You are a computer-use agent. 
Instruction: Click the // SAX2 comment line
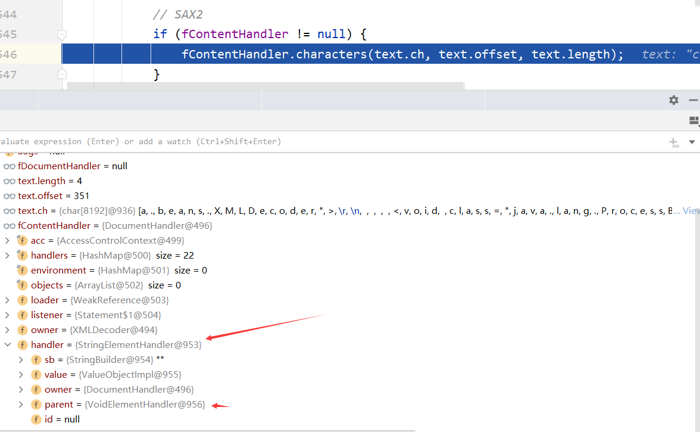(x=177, y=14)
